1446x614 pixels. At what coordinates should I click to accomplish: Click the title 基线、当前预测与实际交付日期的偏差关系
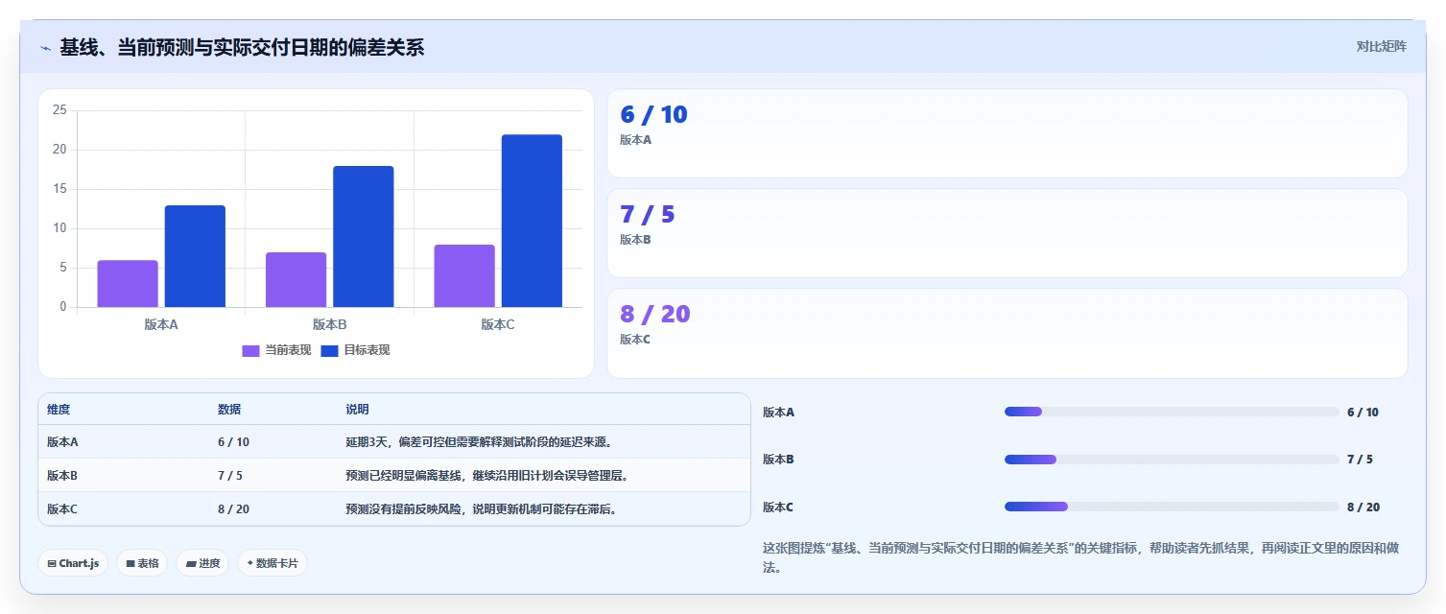(242, 47)
